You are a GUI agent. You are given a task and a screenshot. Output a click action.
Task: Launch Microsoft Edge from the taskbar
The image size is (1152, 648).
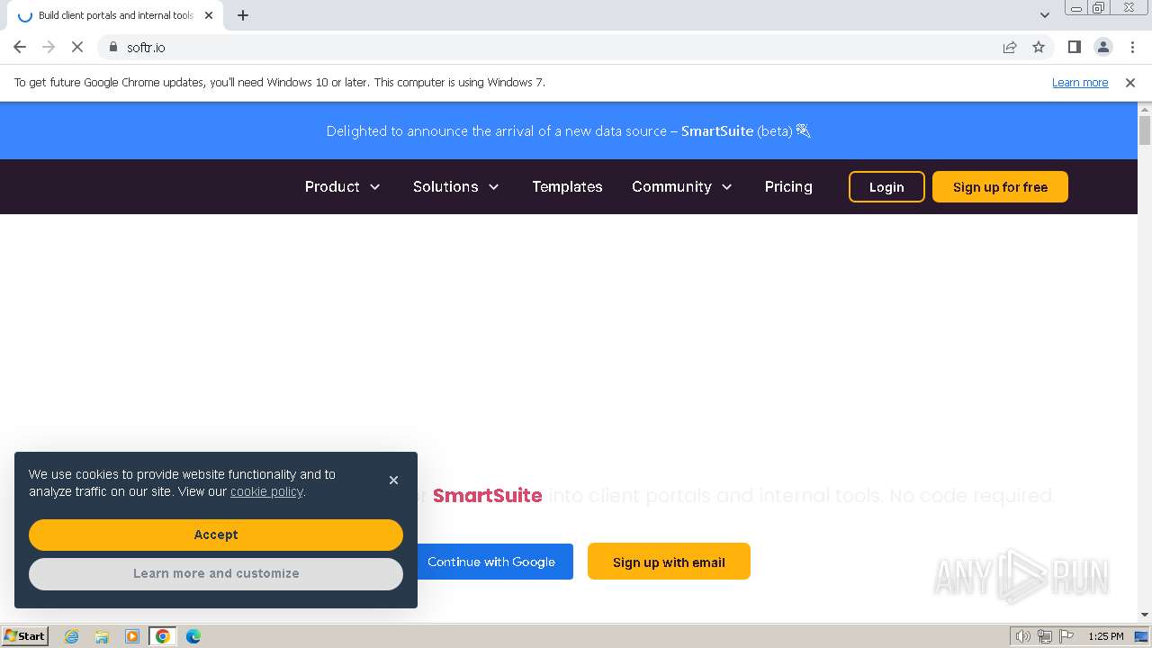click(193, 636)
